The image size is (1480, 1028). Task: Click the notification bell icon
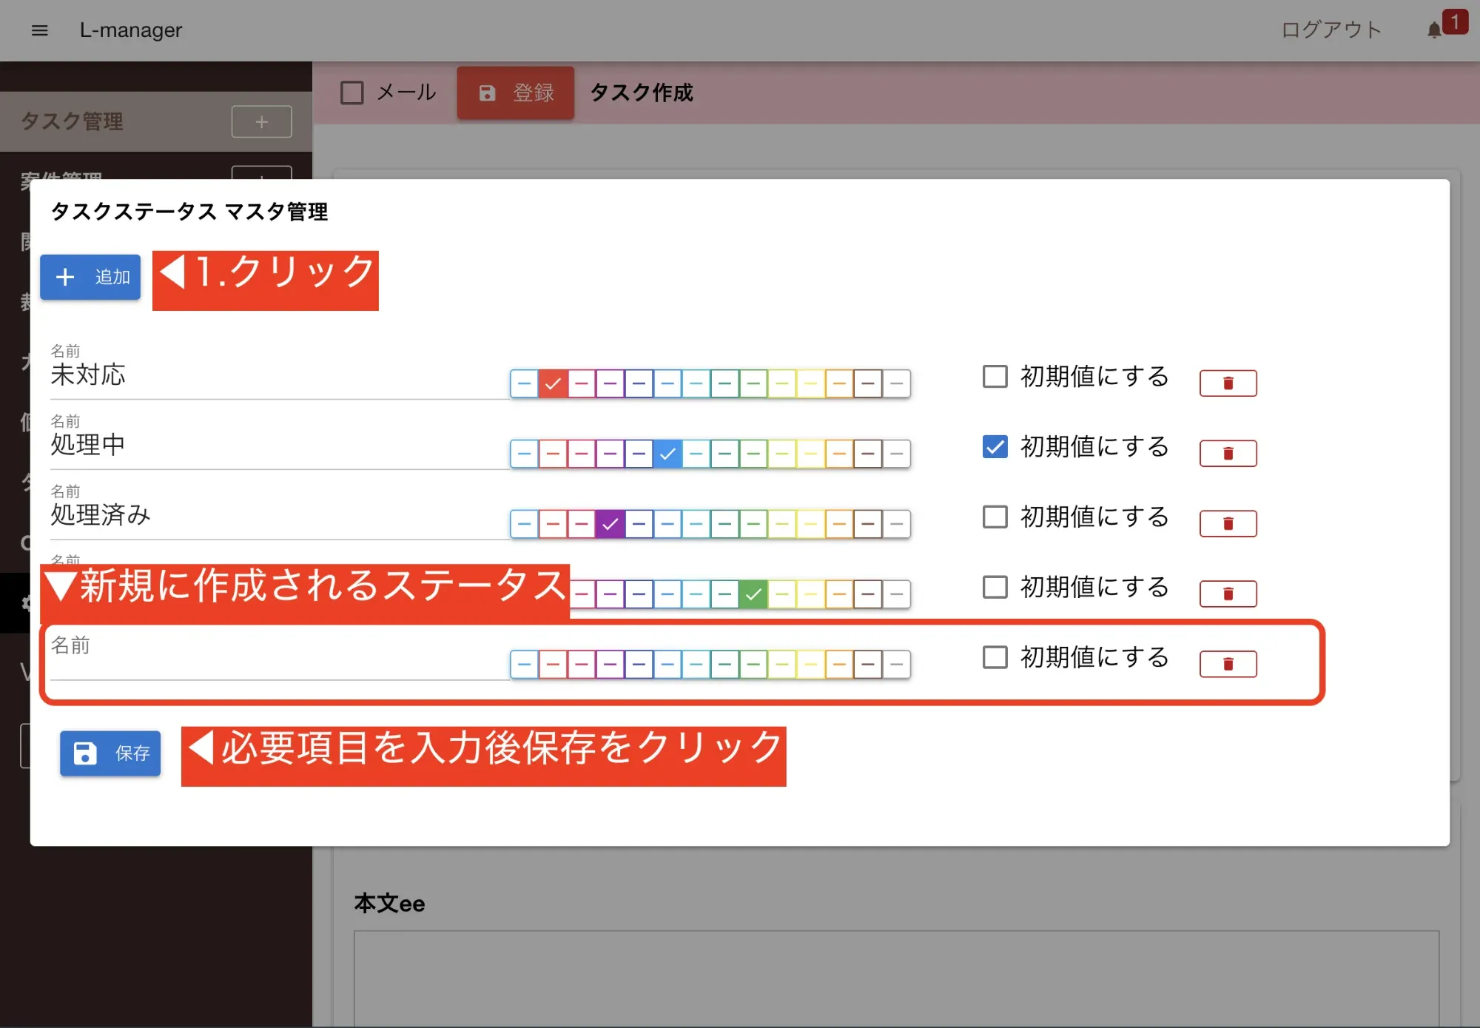click(1433, 30)
